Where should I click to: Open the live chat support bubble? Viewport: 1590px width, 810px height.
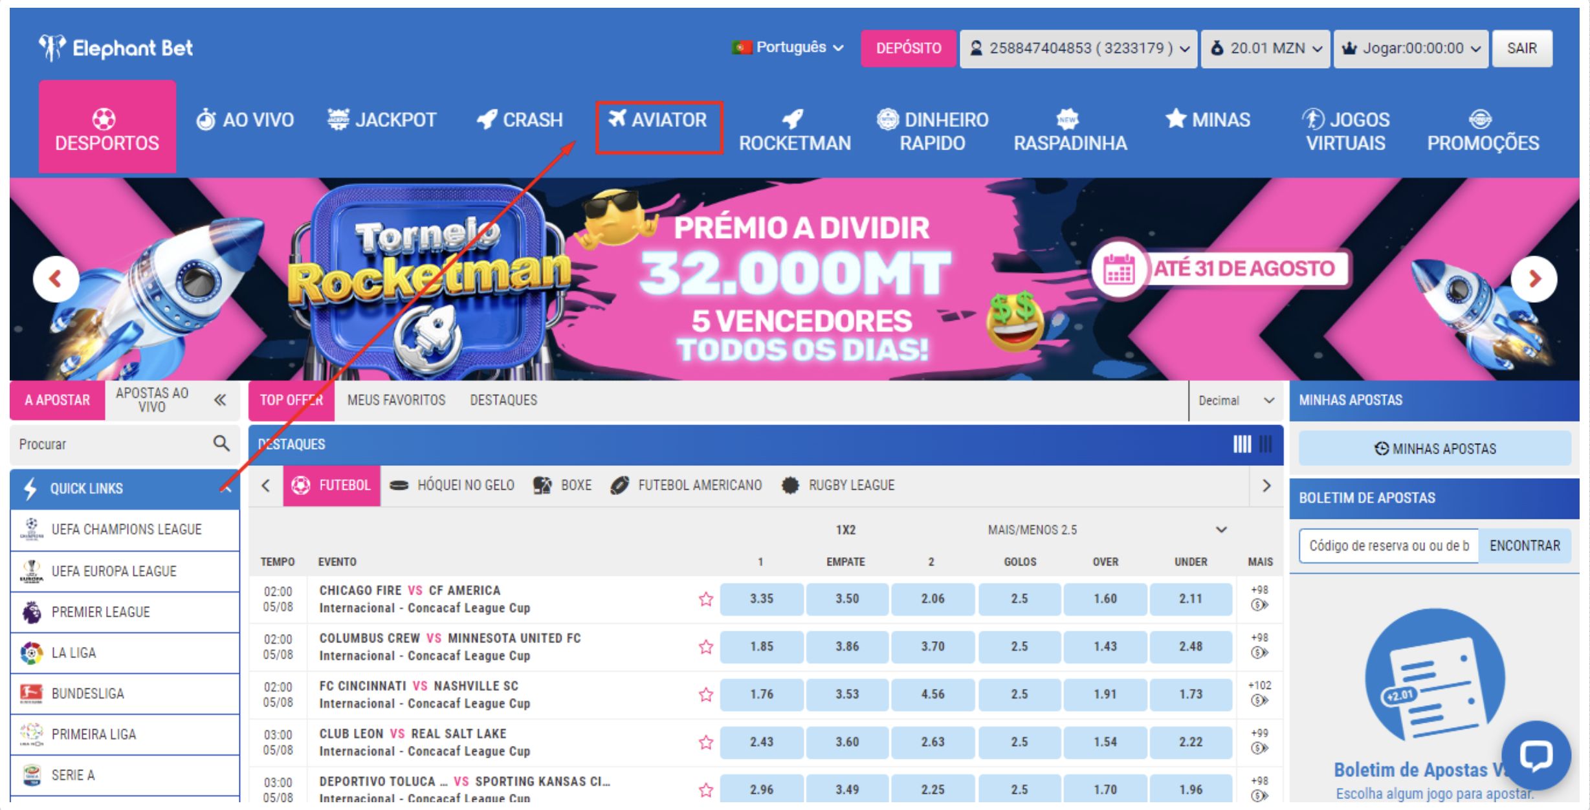click(x=1536, y=755)
